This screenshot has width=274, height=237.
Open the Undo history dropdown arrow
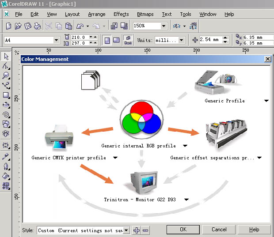coord(88,26)
